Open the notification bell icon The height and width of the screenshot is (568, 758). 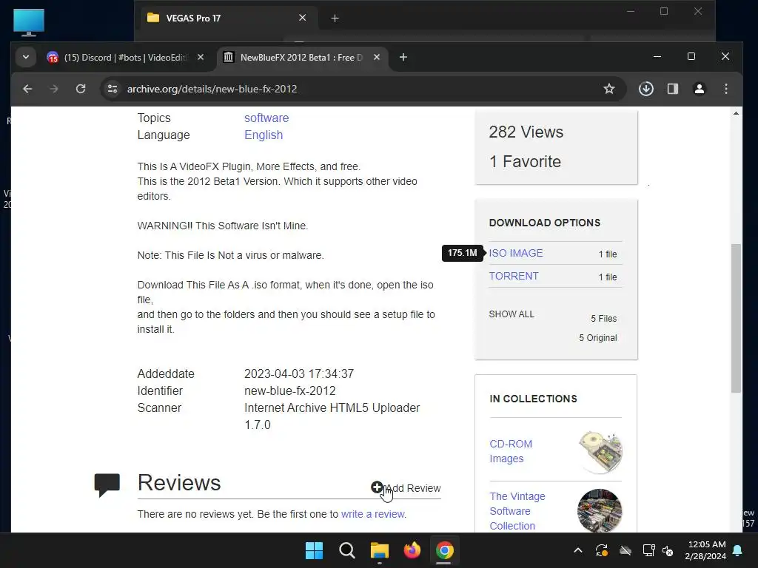point(738,550)
